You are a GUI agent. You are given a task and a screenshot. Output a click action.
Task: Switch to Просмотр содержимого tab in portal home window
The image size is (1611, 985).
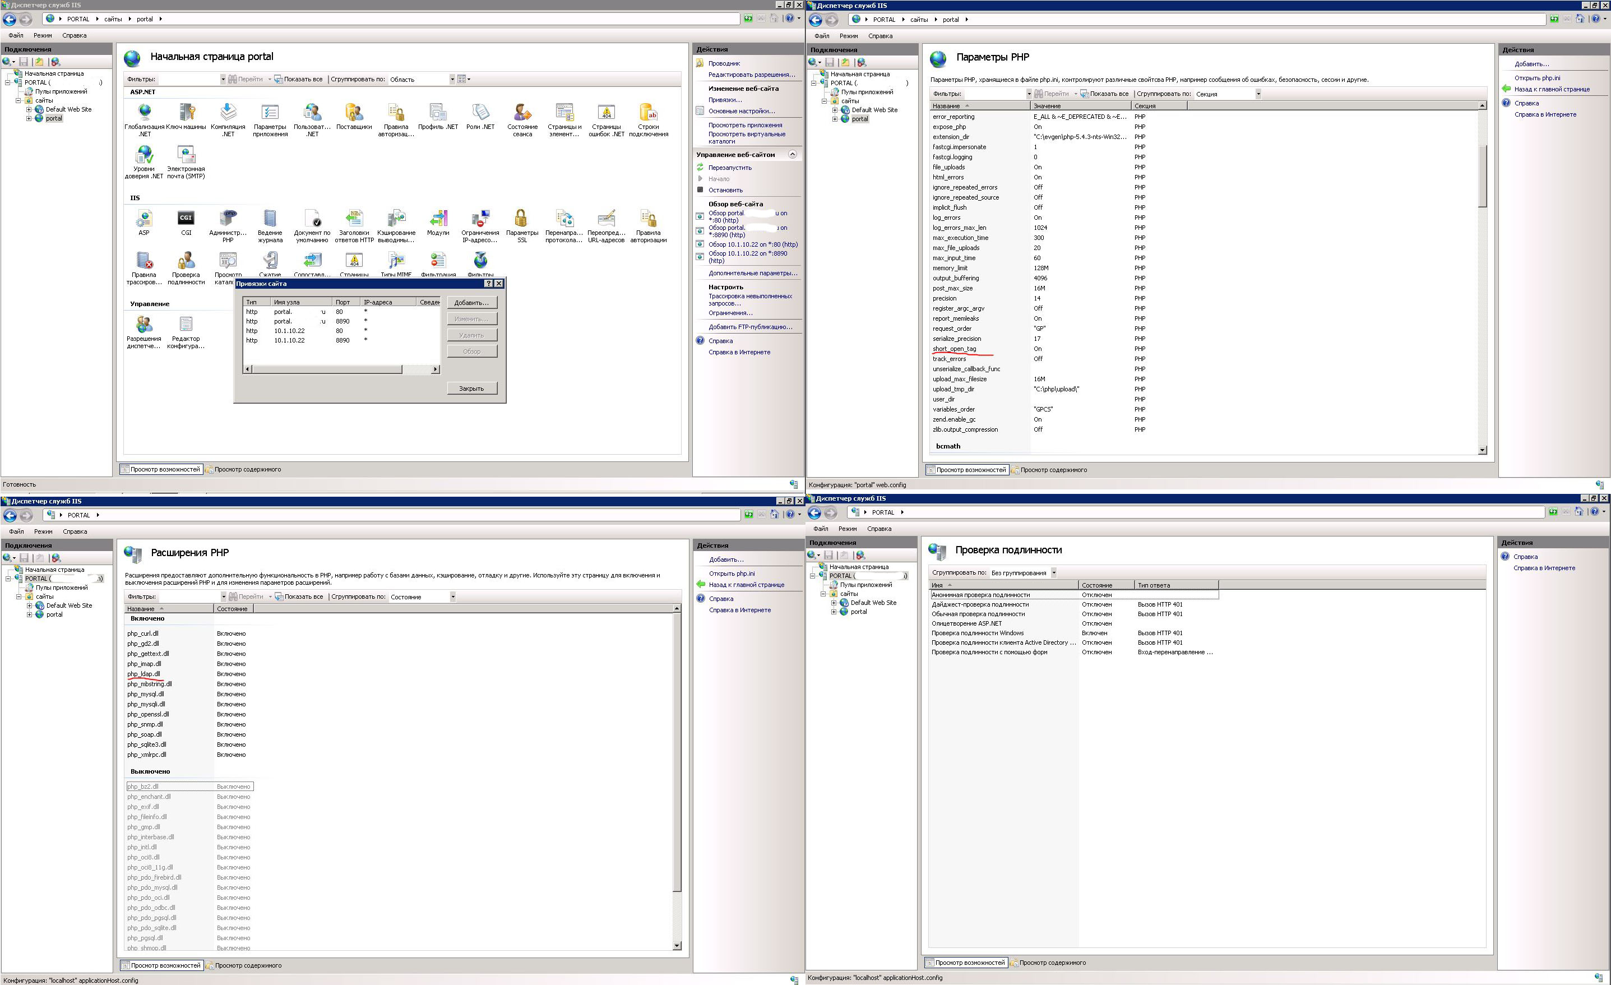pyautogui.click(x=243, y=469)
